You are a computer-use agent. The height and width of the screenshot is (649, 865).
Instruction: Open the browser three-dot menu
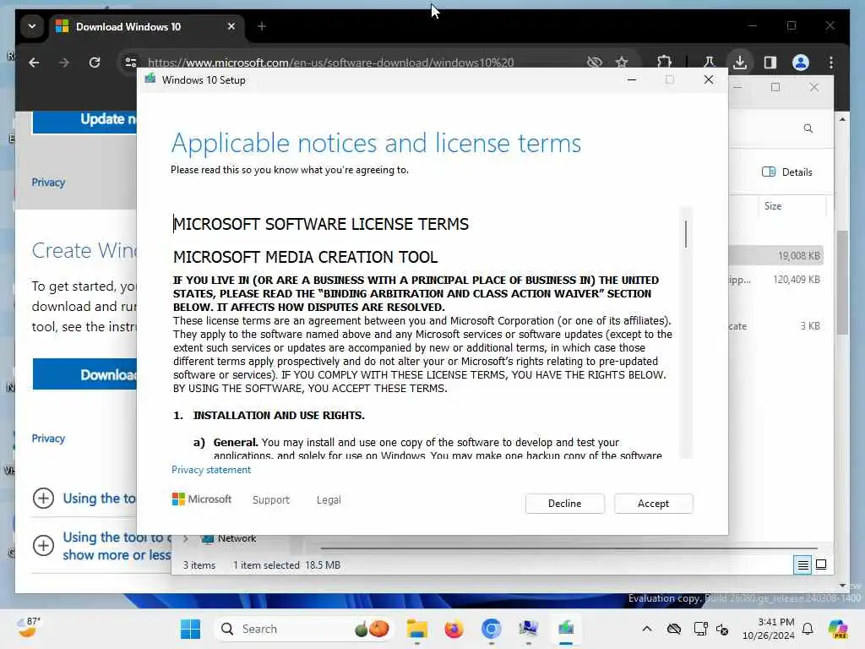click(831, 63)
